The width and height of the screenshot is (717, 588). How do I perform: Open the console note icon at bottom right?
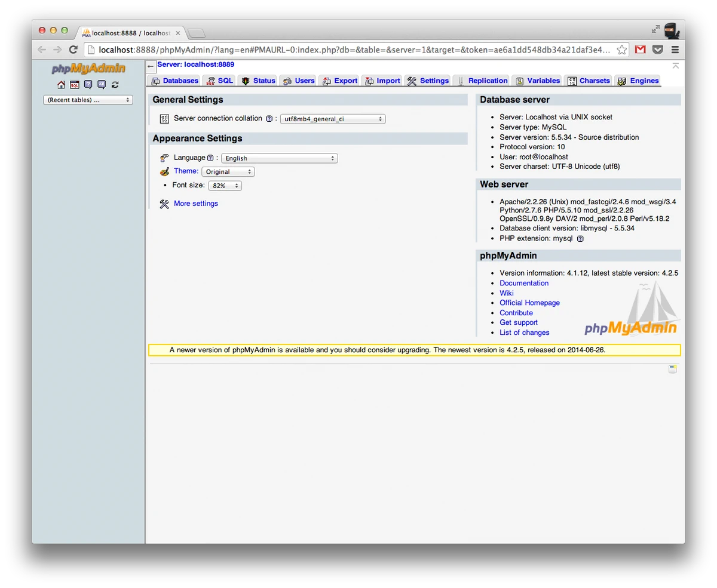point(673,370)
